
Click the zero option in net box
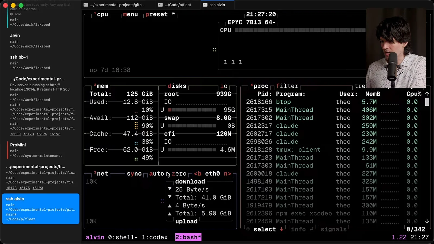coord(179,174)
